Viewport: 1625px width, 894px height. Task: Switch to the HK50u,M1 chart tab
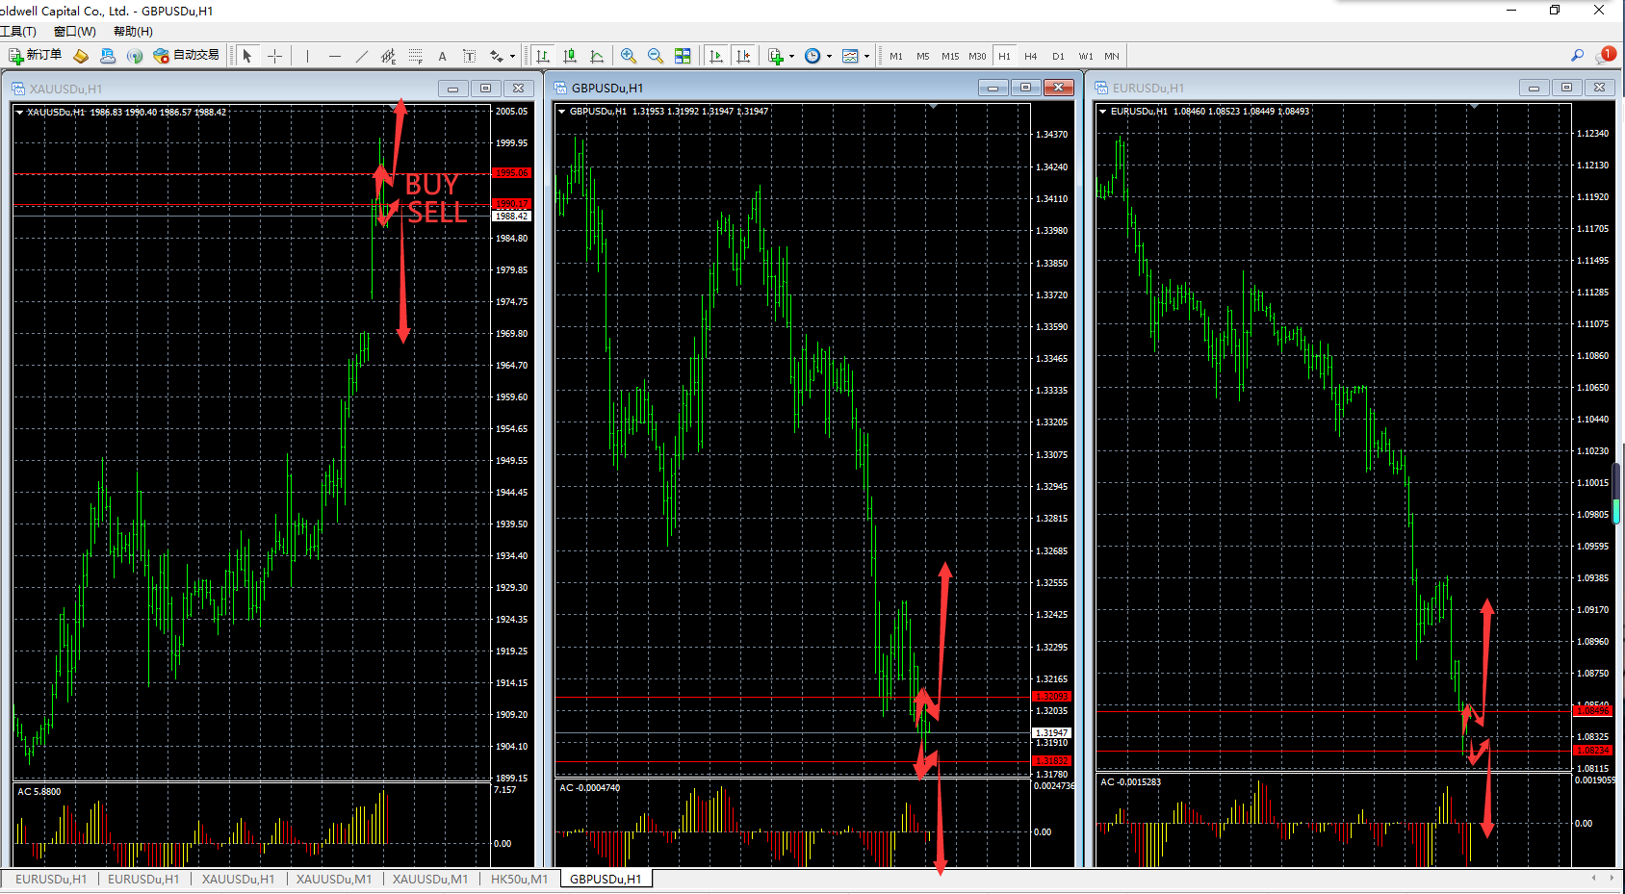click(519, 879)
